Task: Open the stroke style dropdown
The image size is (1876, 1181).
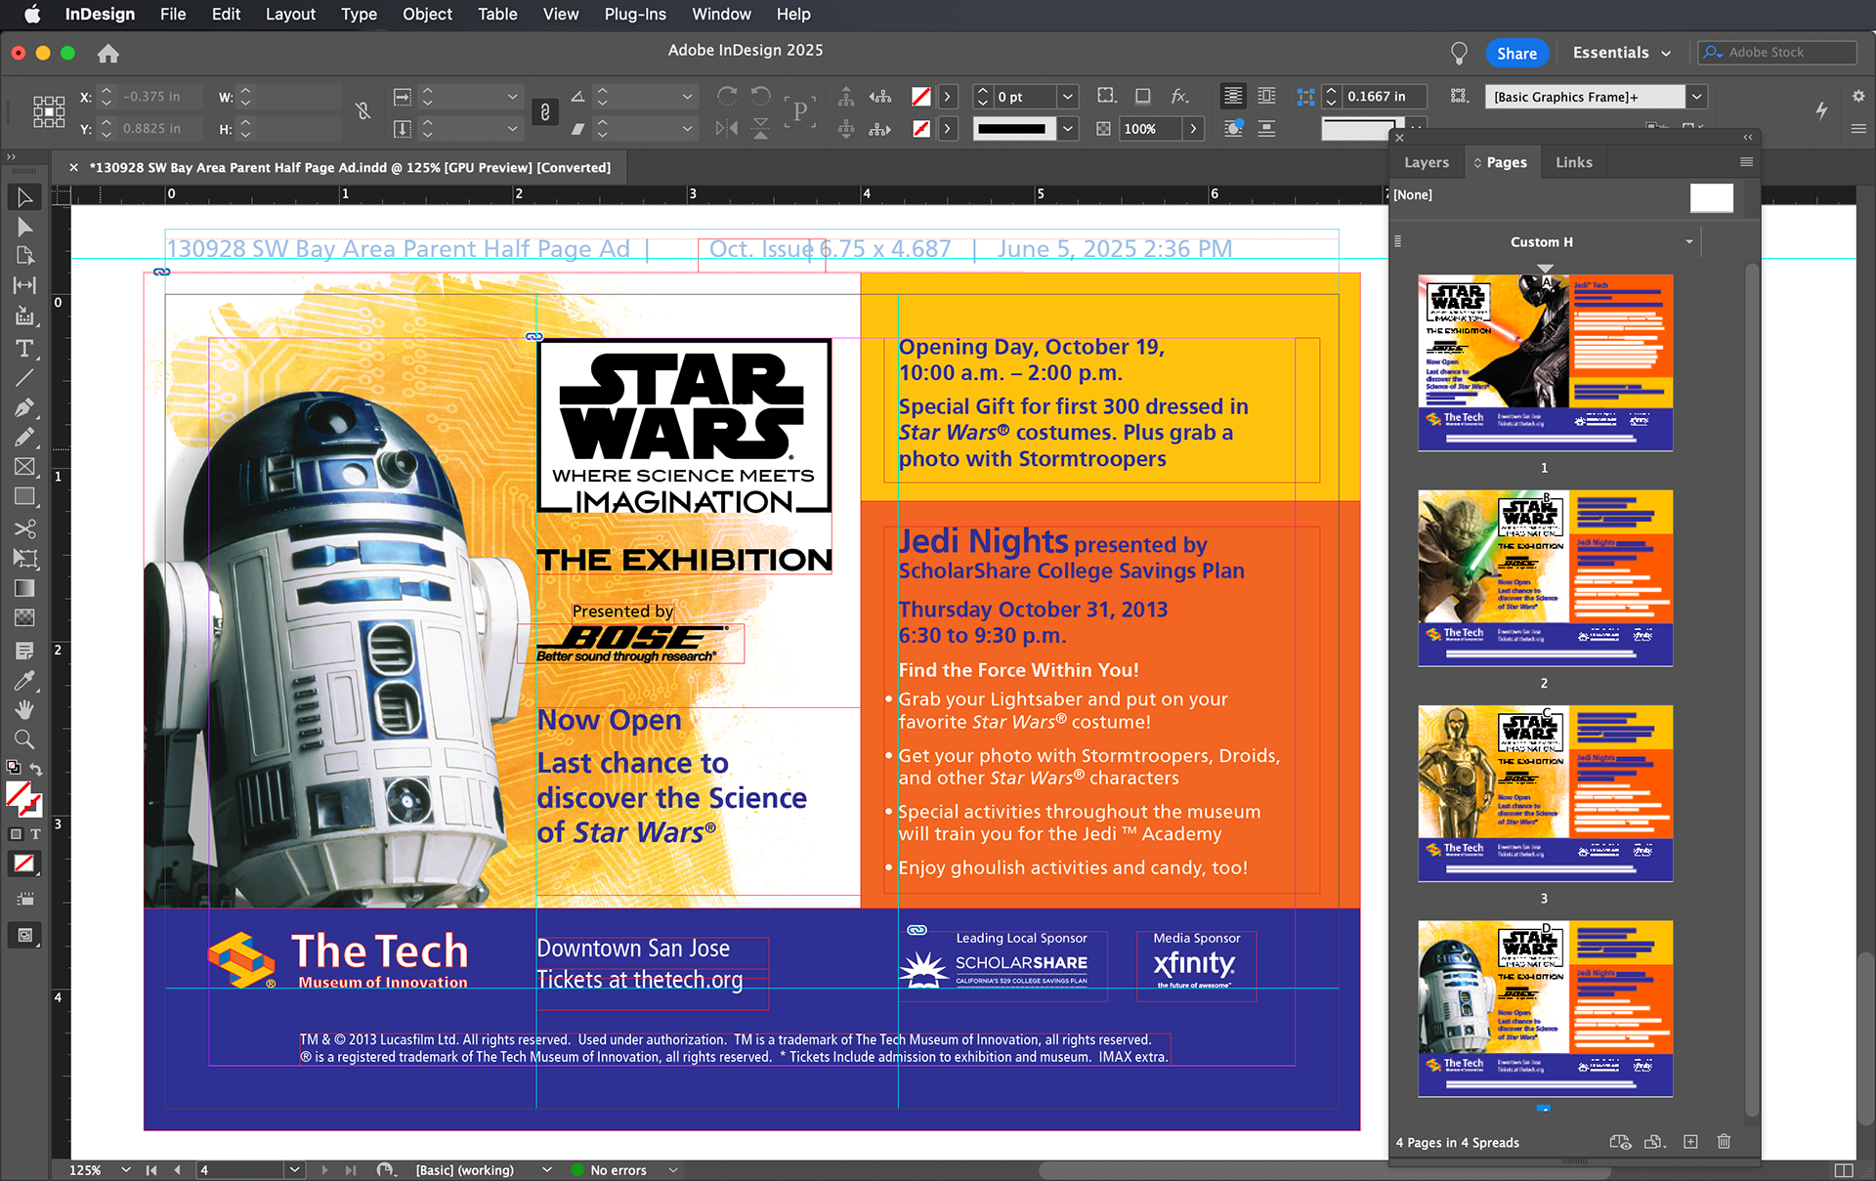Action: 1068,128
